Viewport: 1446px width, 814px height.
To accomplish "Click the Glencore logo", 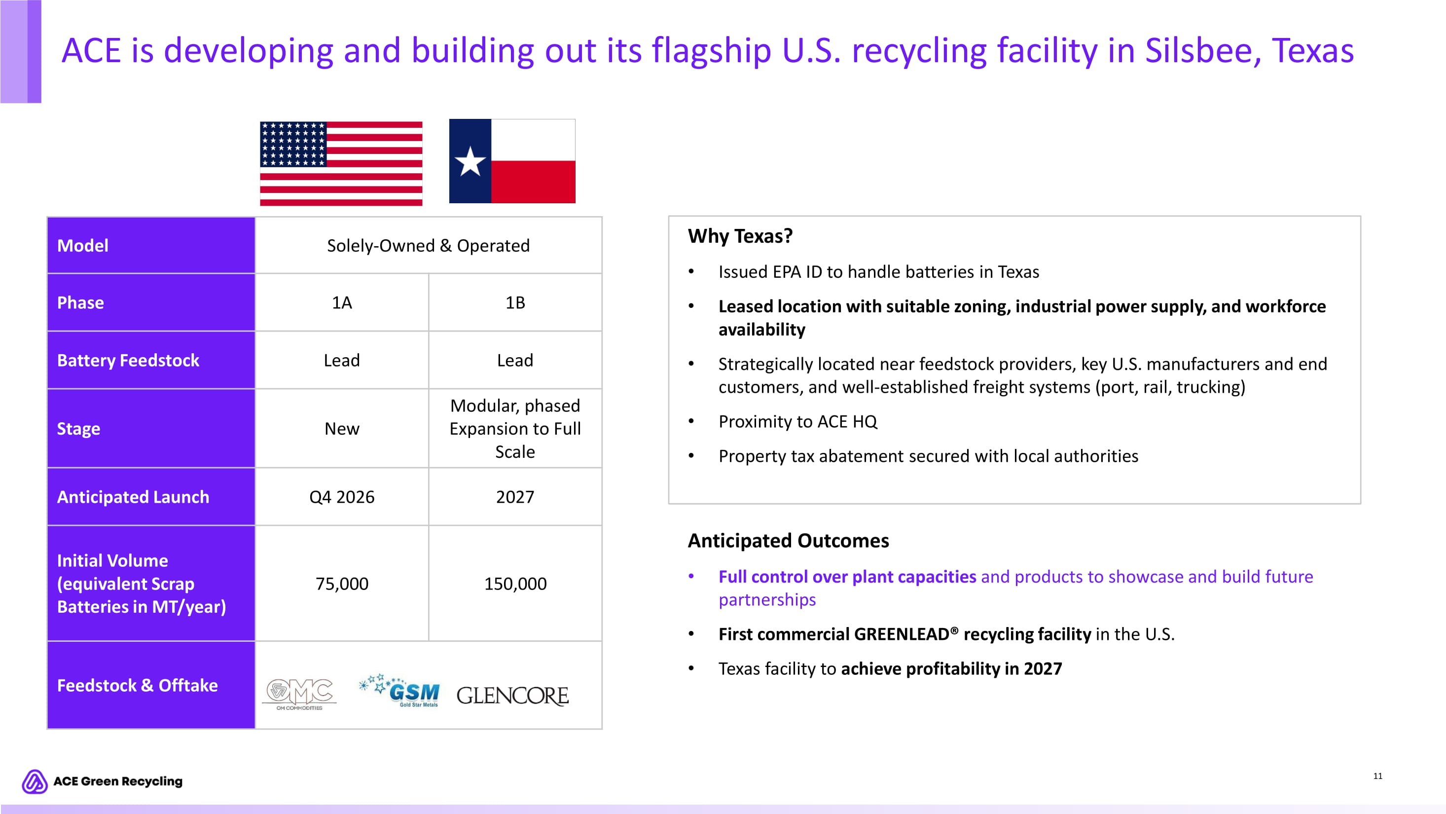I will [x=512, y=696].
